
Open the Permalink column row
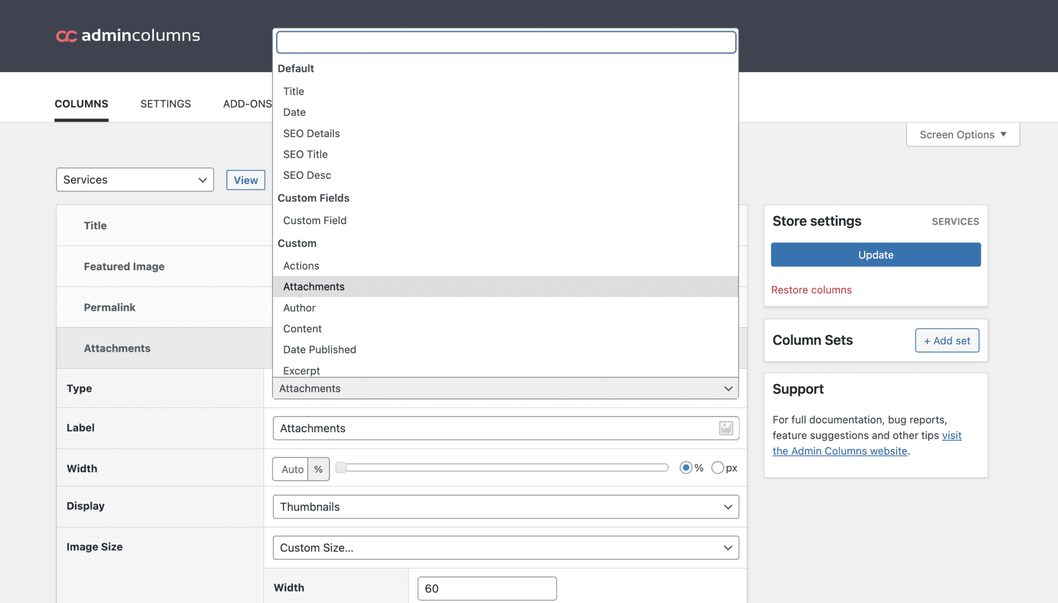click(165, 307)
